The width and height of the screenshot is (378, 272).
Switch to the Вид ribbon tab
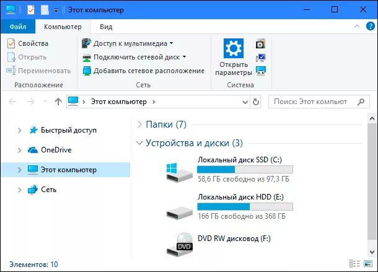point(106,27)
